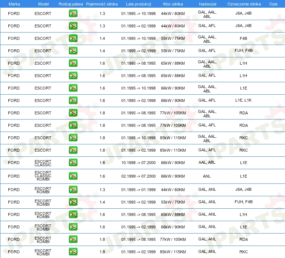Select 'J6A, J4B' in the GAL, AFL row
The height and width of the screenshot is (258, 285).
pyautogui.click(x=243, y=26)
